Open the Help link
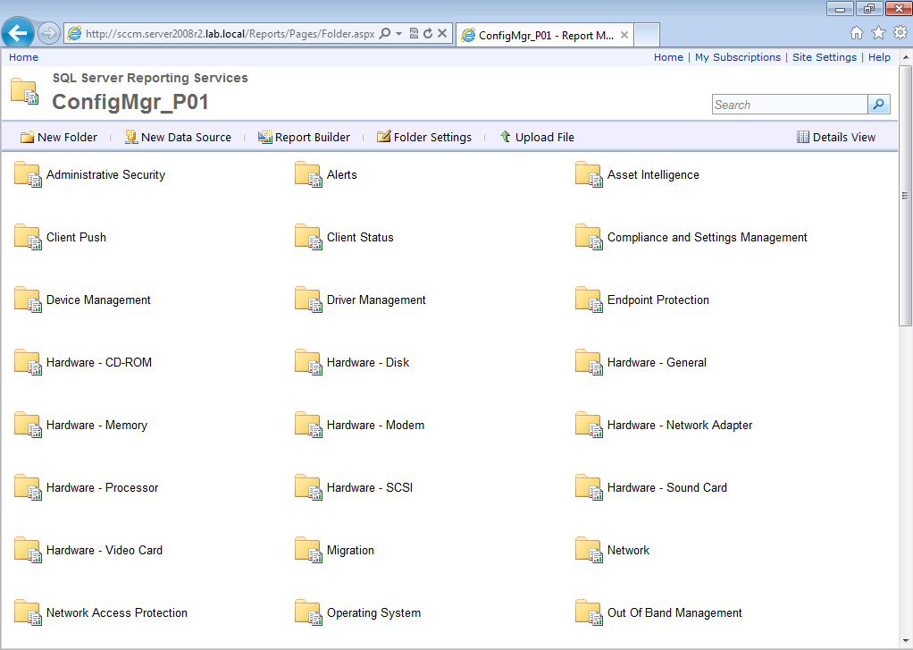913x650 pixels. pos(879,57)
